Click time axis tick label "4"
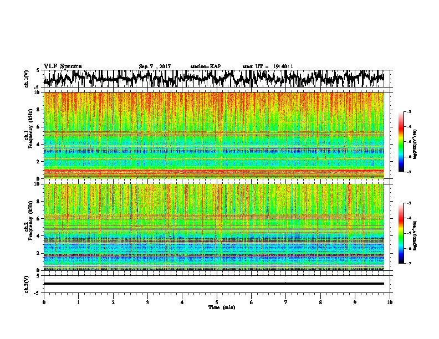 pos(182,302)
